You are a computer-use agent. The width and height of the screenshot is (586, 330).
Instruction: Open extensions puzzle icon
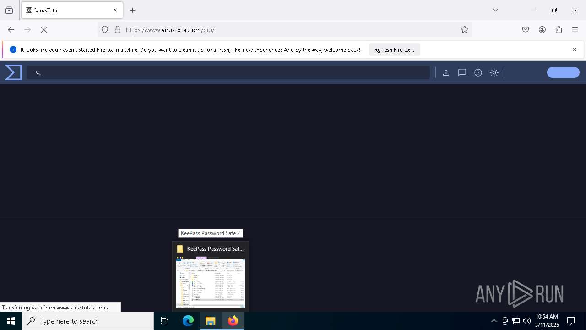point(559,30)
